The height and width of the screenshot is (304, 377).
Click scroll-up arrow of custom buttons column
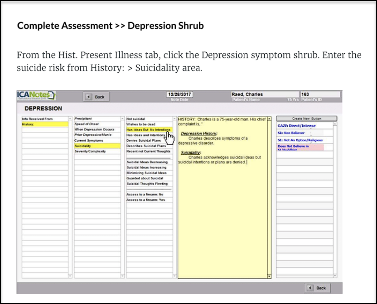click(x=335, y=124)
